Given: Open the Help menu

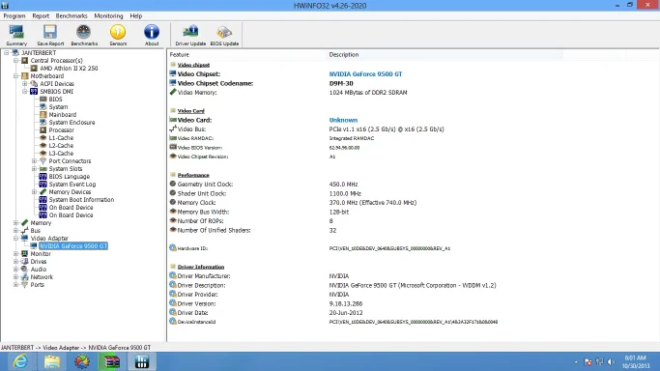Looking at the screenshot, I should 136,16.
